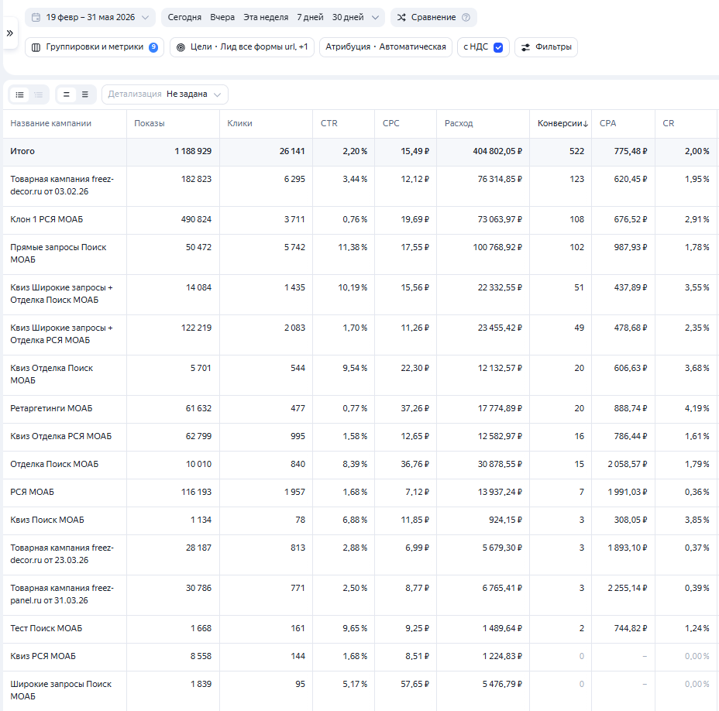Image resolution: width=719 pixels, height=711 pixels.
Task: Click the Сравнение shuffle arrows icon
Action: [401, 17]
